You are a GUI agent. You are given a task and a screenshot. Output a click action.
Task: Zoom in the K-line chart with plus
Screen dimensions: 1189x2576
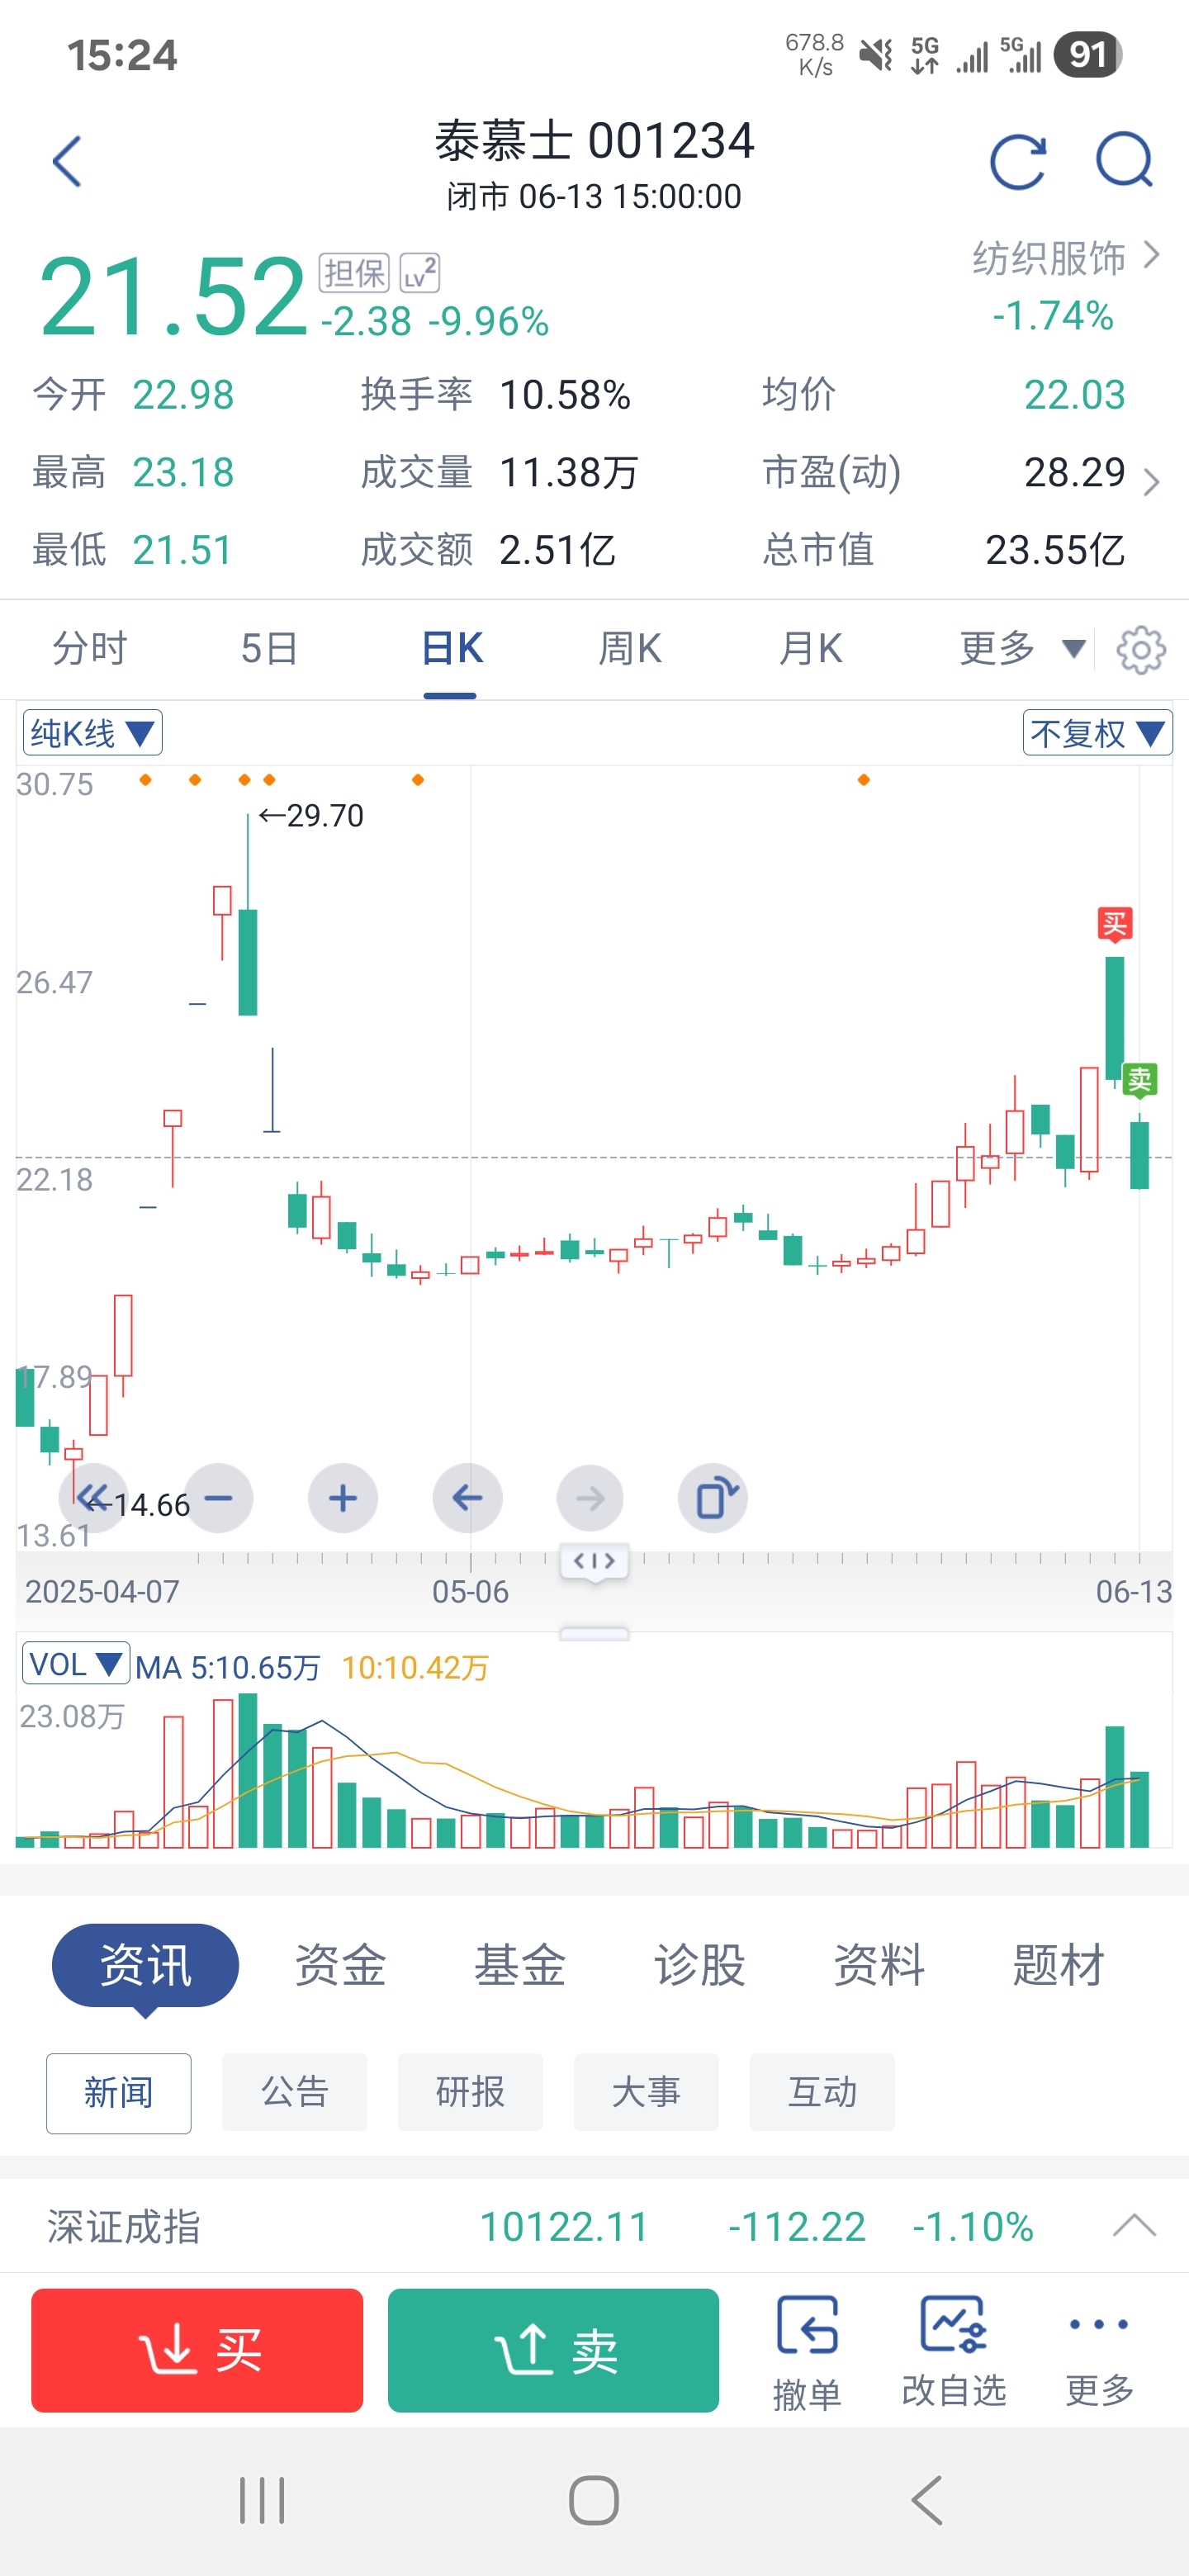point(342,1498)
